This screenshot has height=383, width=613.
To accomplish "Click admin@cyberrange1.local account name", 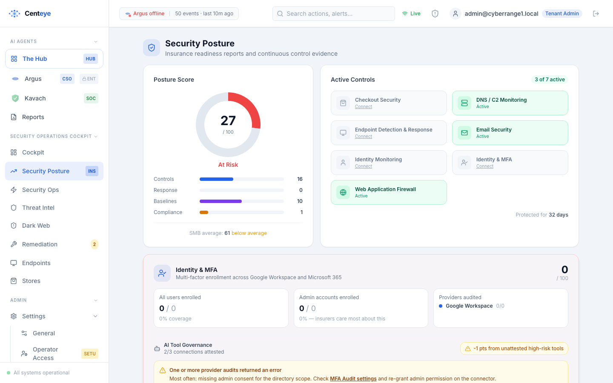I will pyautogui.click(x=501, y=14).
